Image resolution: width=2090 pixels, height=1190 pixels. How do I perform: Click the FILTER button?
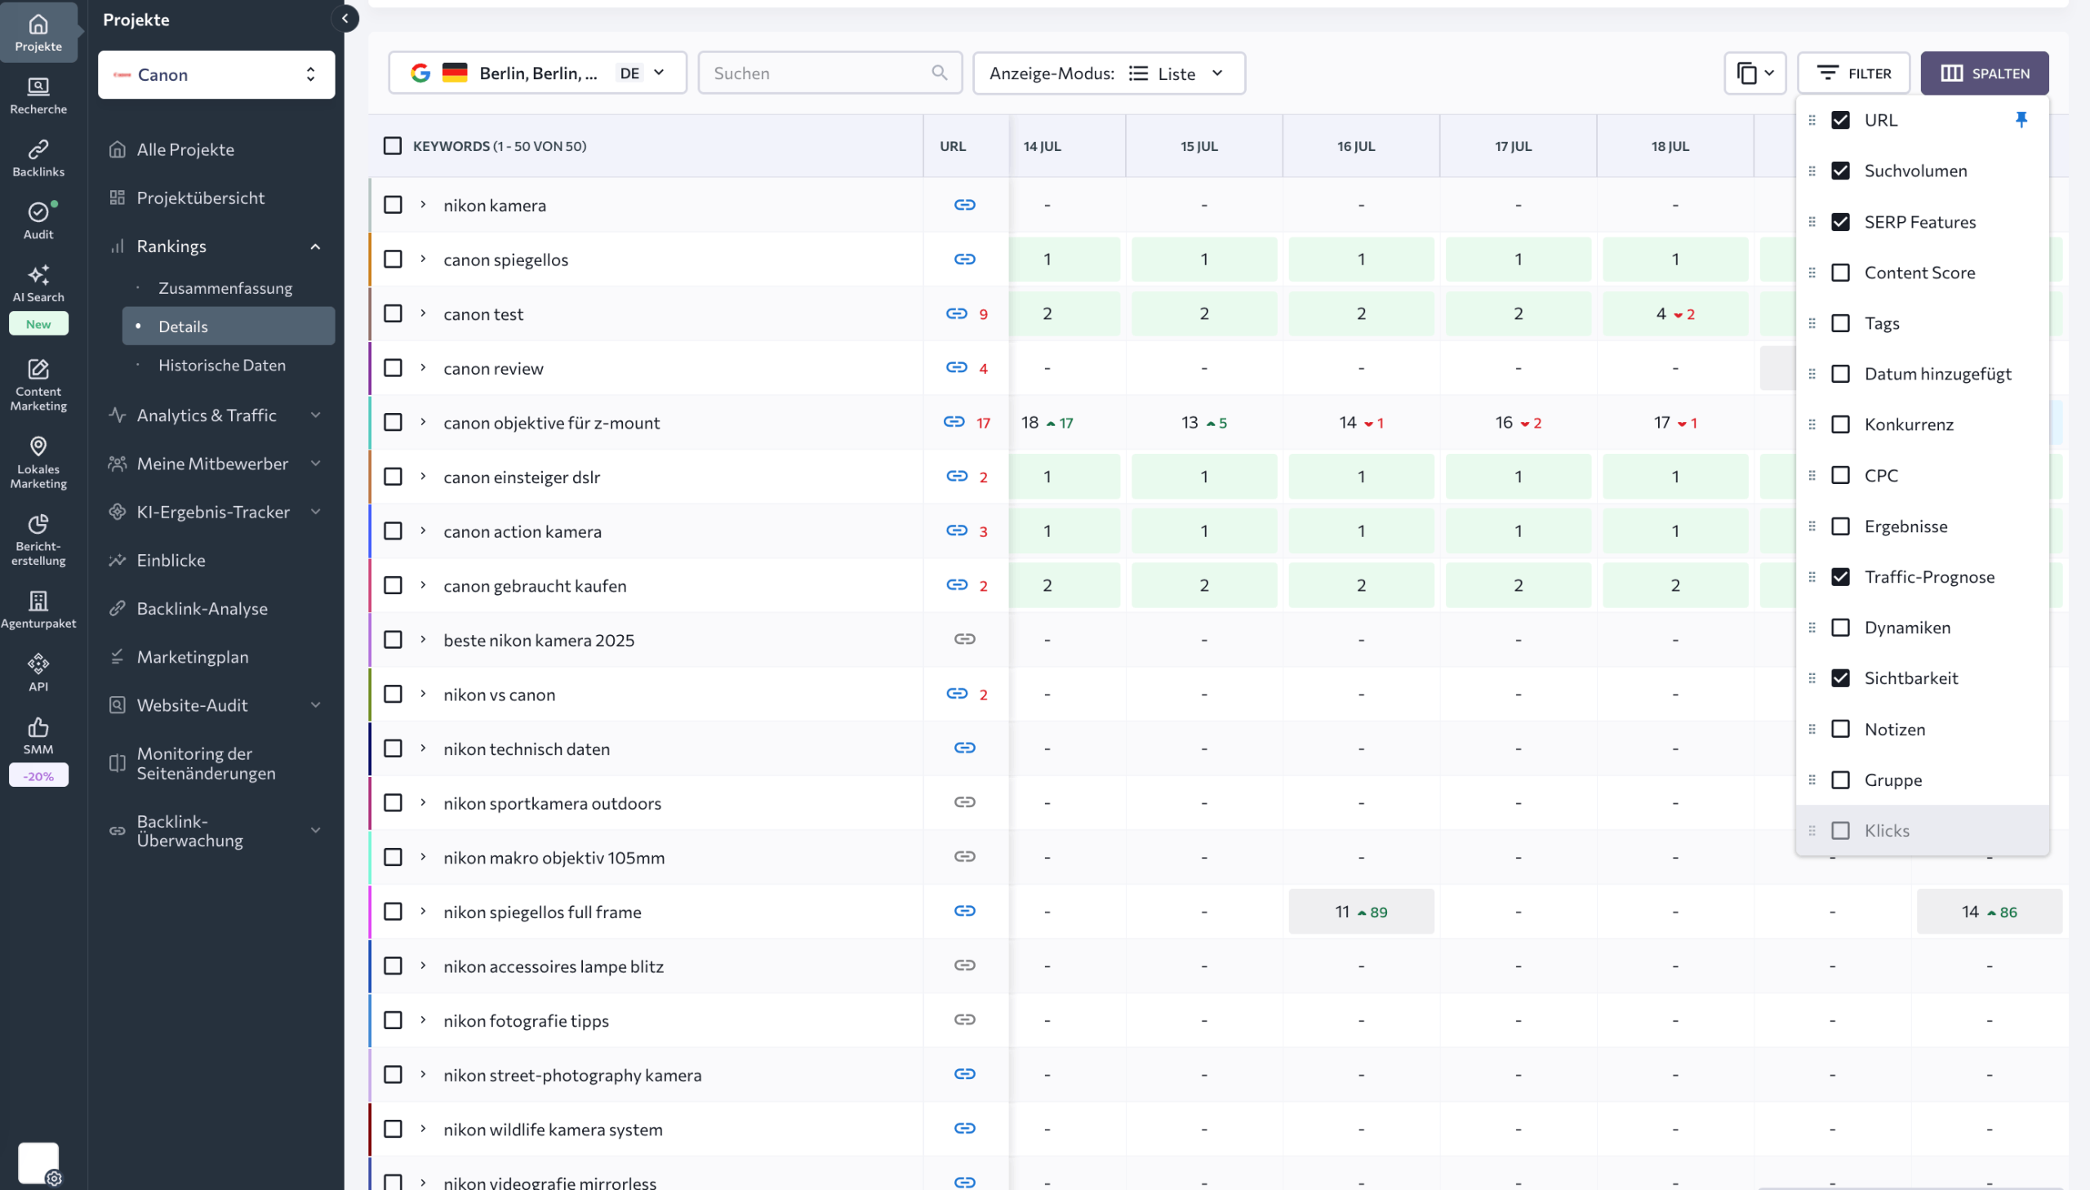(1853, 73)
